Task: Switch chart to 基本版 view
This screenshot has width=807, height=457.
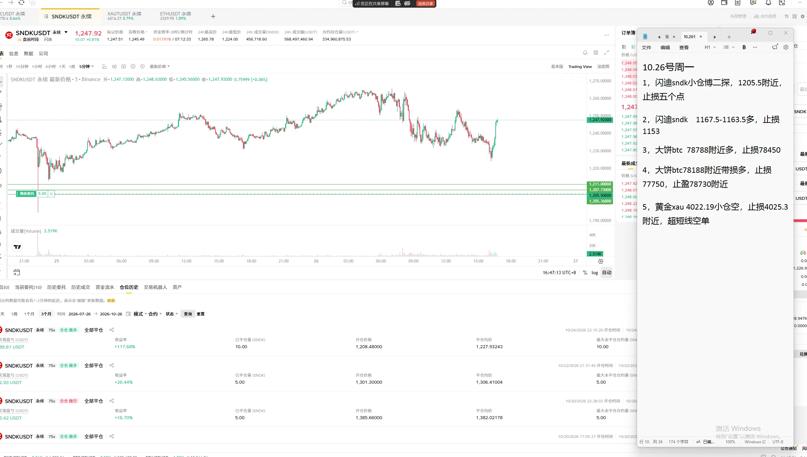Action: click(557, 67)
